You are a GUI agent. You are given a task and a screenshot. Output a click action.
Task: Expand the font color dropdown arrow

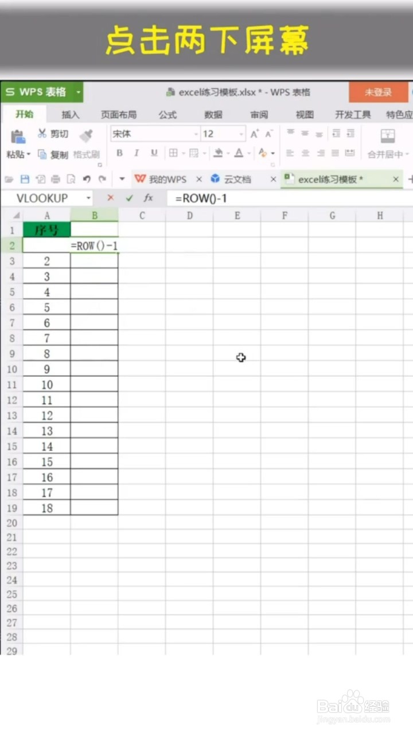[x=248, y=153]
